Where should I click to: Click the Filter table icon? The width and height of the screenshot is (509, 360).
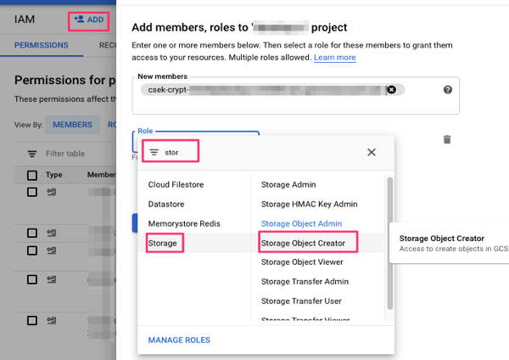click(32, 154)
